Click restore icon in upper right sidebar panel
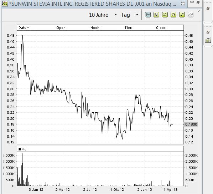 click(208, 8)
